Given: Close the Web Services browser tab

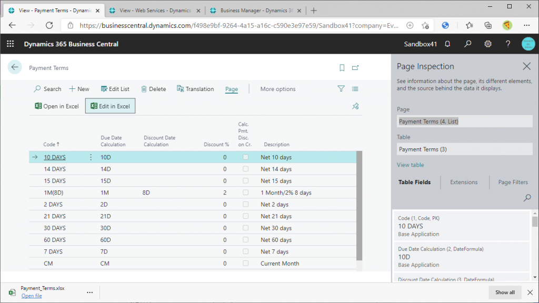Looking at the screenshot, I should (198, 11).
